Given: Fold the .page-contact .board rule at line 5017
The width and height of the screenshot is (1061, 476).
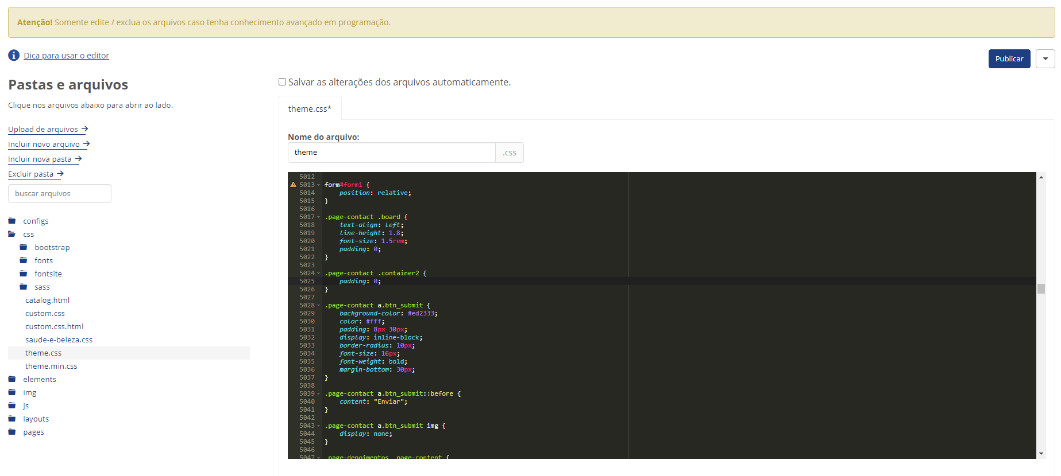Looking at the screenshot, I should [319, 217].
